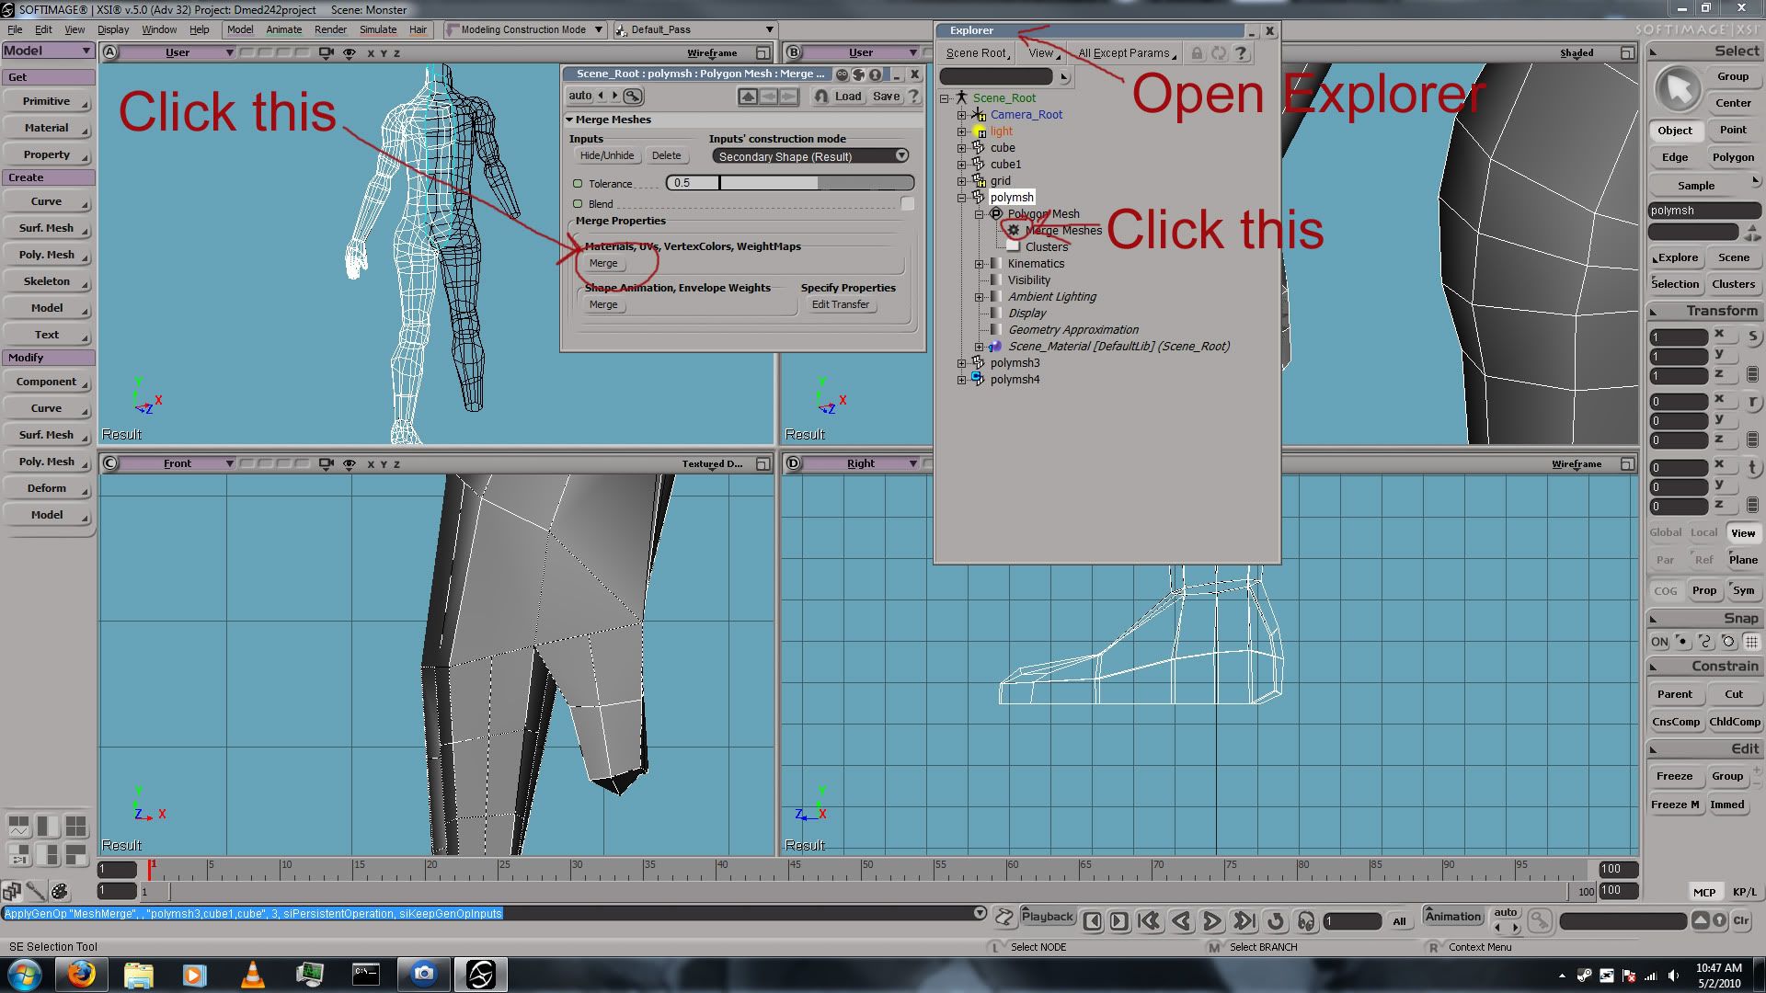Open VLC media player from taskbar
Viewport: 1766px width, 993px height.
coord(252,974)
